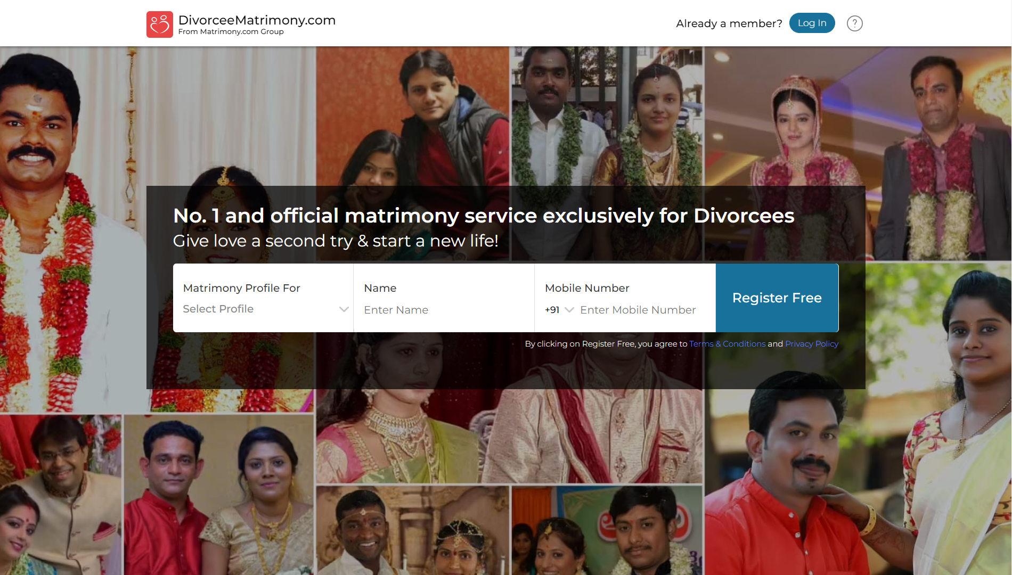Screen dimensions: 1012x575
Task: Click the Register Free button
Action: point(777,298)
